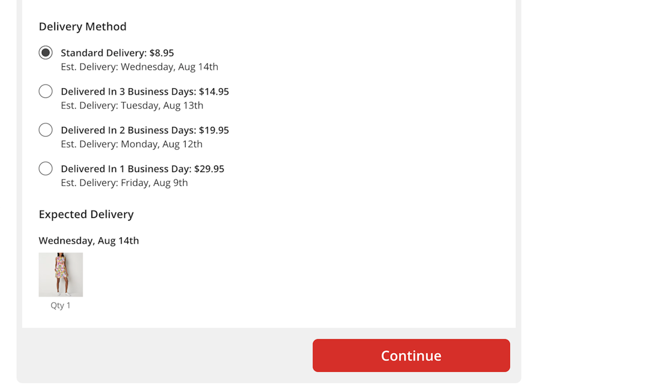
Task: Click the date under the Expected Delivery heading
Action: pyautogui.click(x=89, y=241)
